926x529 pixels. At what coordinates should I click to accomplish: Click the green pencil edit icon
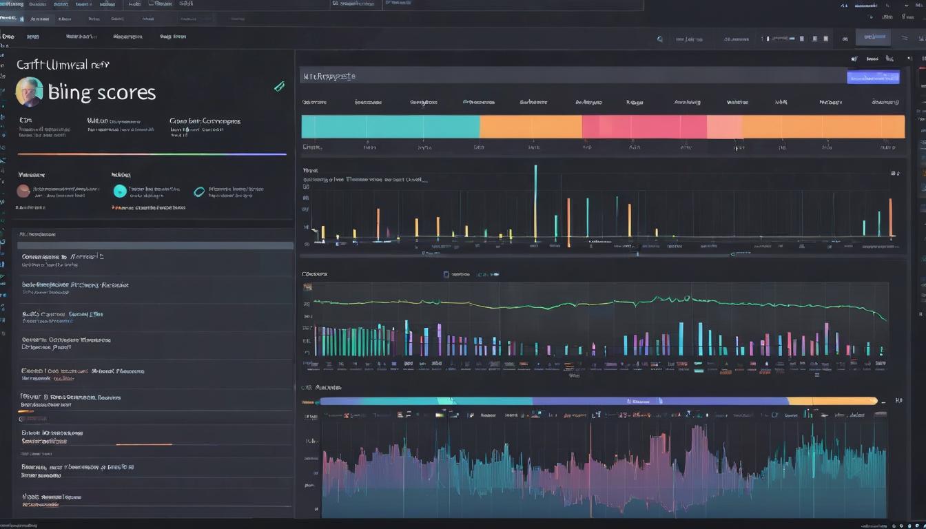pos(279,86)
